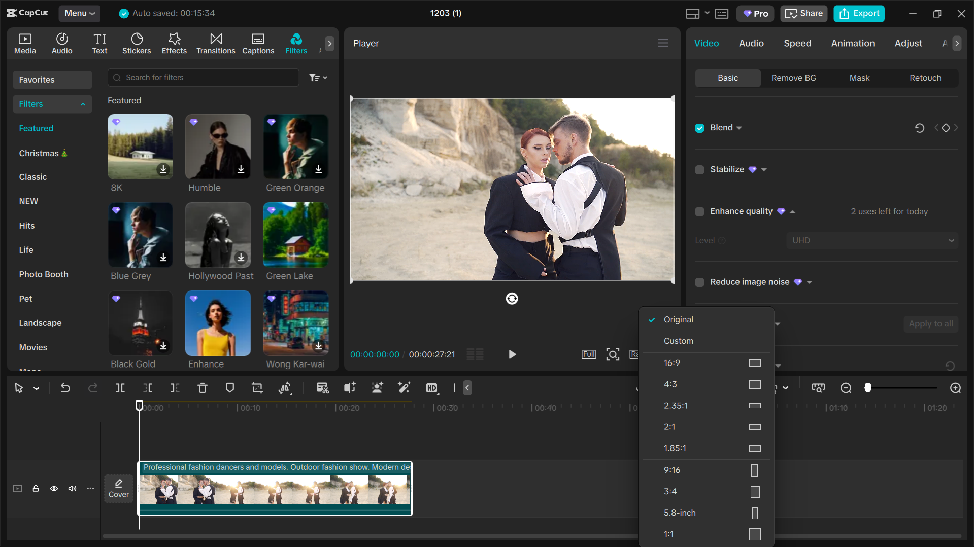Collapse the Filters section in the sidebar
Viewport: 974px width, 547px height.
tap(83, 104)
